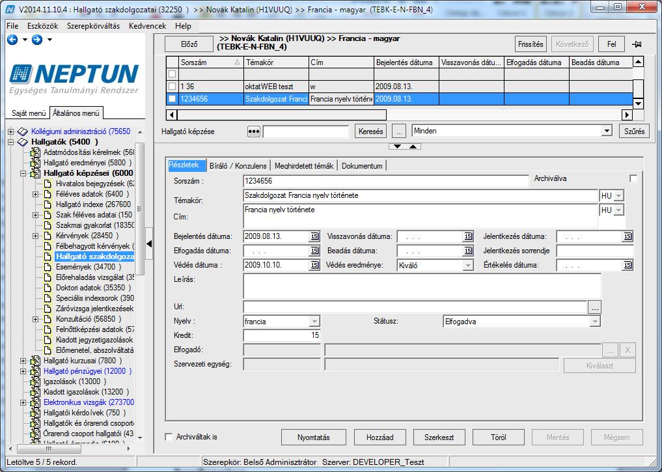
Task: Click the Igazolások tree item icon
Action: click(x=36, y=382)
